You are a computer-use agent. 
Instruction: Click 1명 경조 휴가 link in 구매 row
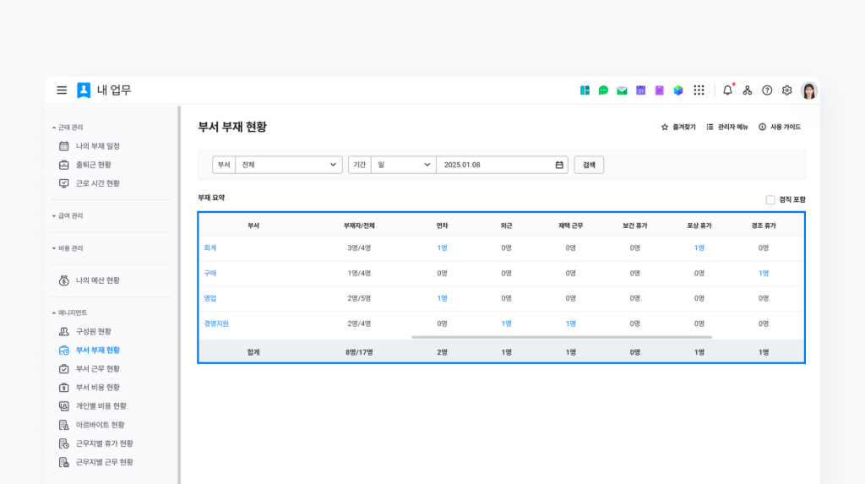764,273
